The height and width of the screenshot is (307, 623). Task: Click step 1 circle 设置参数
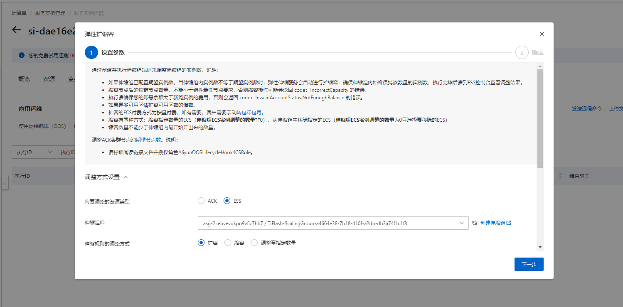(91, 52)
